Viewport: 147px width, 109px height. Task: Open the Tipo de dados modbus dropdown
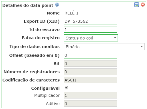tap(104, 47)
